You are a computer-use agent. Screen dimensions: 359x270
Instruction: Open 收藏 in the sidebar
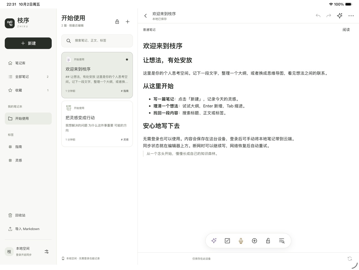28,90
